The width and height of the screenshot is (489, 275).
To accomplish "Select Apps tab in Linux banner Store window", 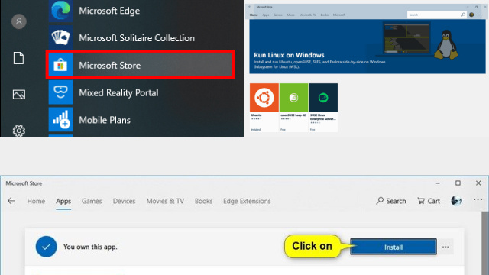I will click(266, 15).
